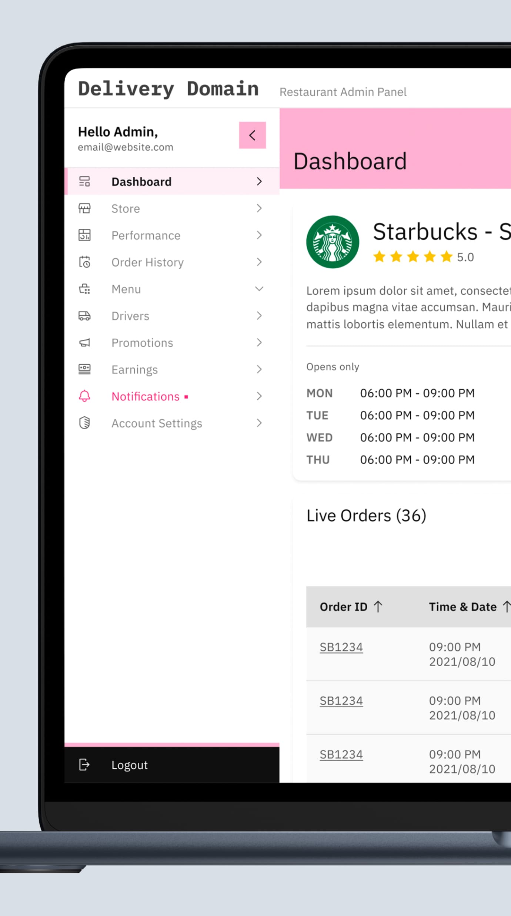Click the Restaurant Admin Panel subtitle
The width and height of the screenshot is (511, 916).
343,92
